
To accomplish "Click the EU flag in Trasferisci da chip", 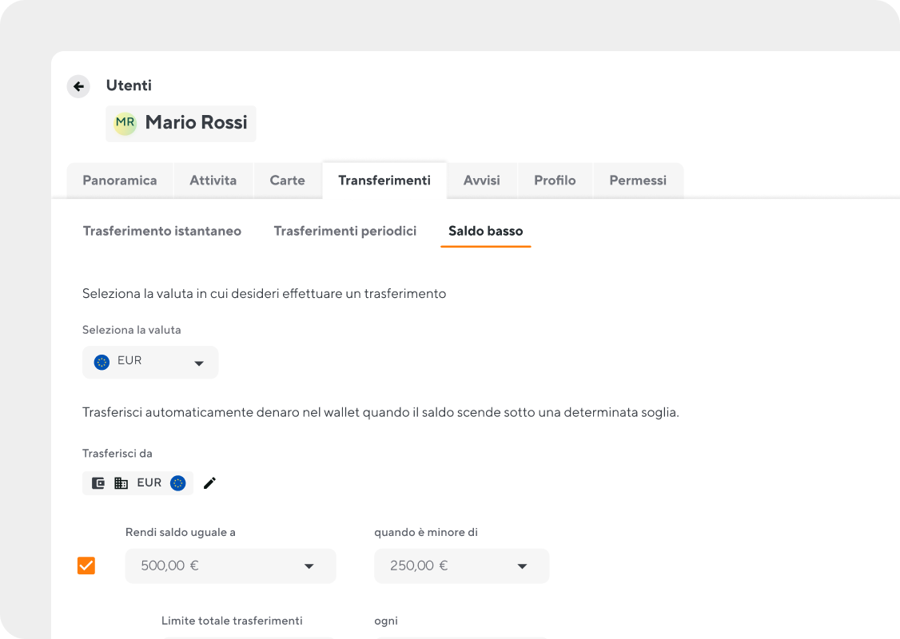I will pyautogui.click(x=177, y=483).
